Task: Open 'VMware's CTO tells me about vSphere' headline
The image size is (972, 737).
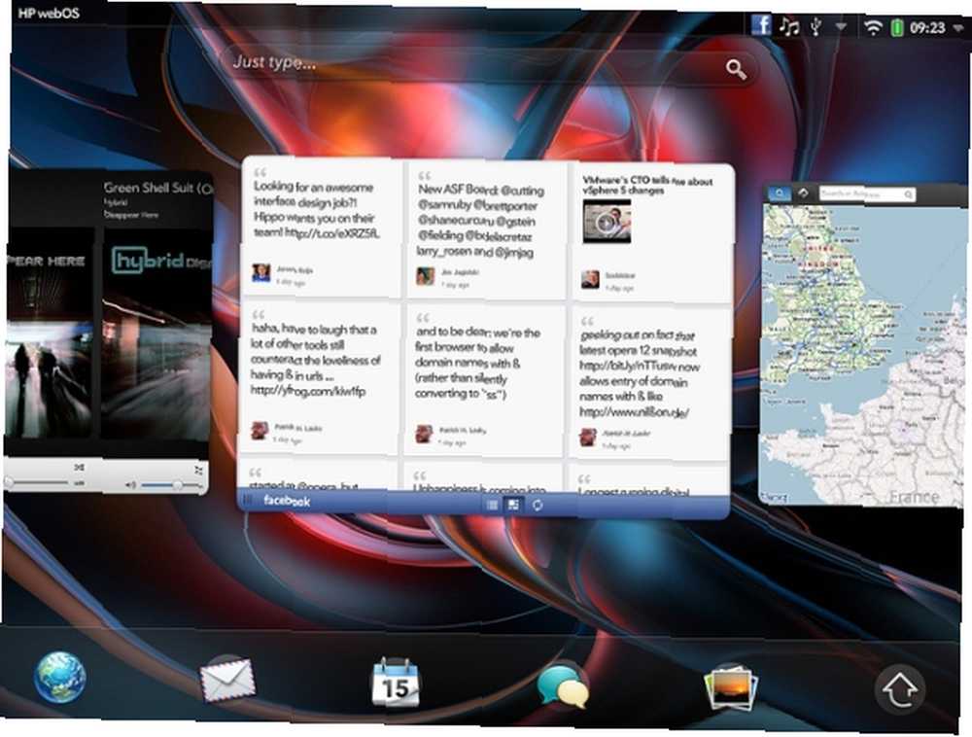Action: [647, 186]
